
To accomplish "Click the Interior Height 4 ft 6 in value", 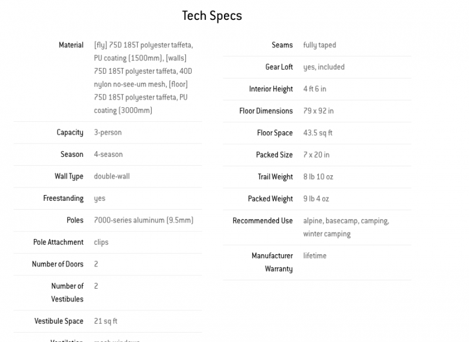I will coord(315,89).
